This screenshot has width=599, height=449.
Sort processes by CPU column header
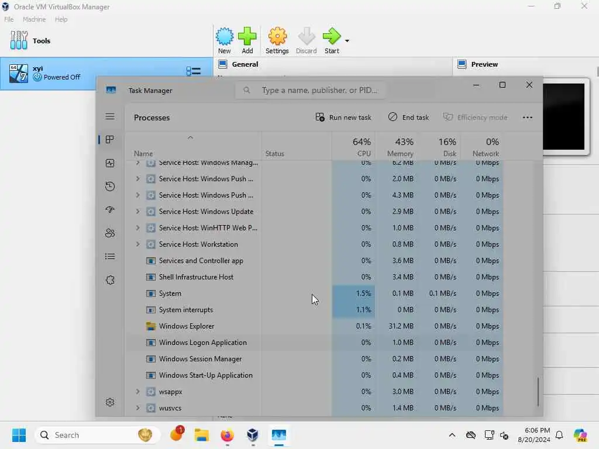[353, 147]
